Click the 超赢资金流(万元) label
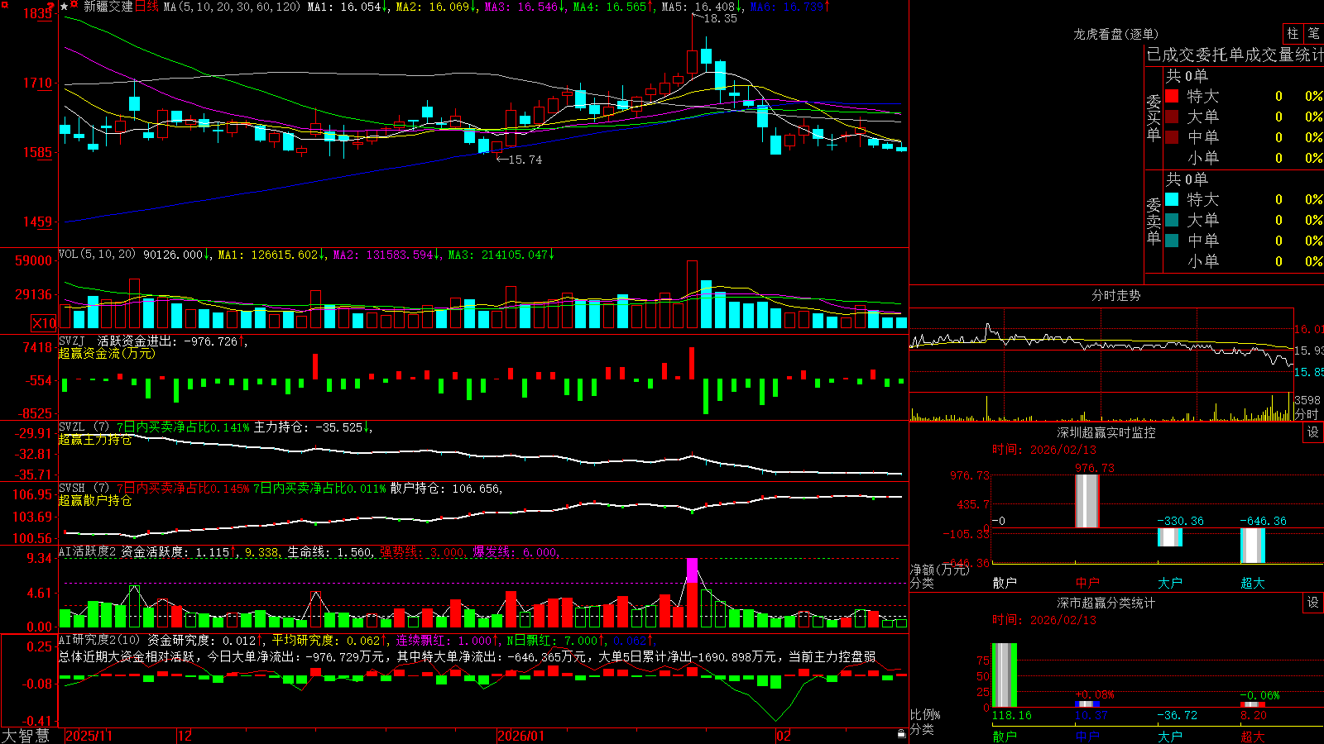This screenshot has height=744, width=1324. click(107, 353)
